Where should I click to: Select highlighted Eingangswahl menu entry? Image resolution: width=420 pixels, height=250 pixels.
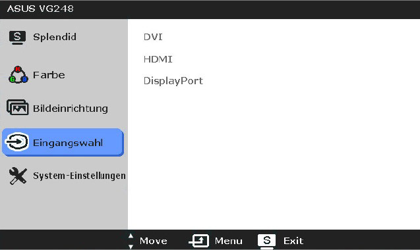click(x=63, y=142)
